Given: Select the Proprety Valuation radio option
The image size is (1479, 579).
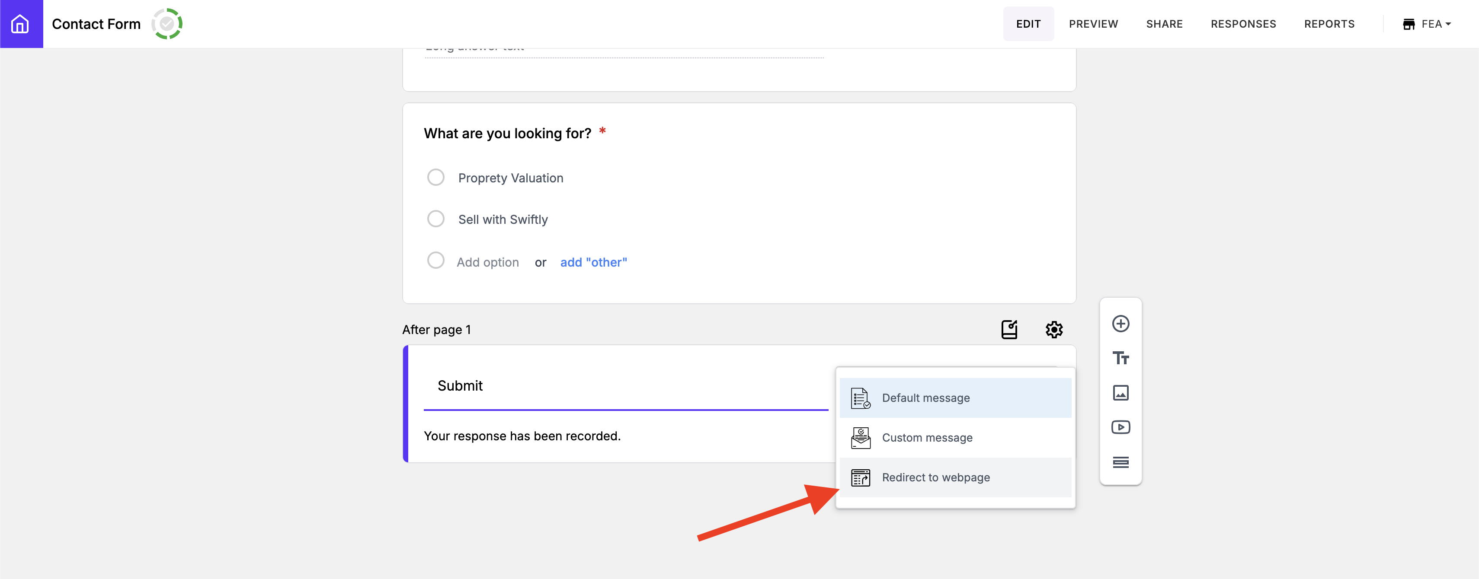Looking at the screenshot, I should 436,177.
